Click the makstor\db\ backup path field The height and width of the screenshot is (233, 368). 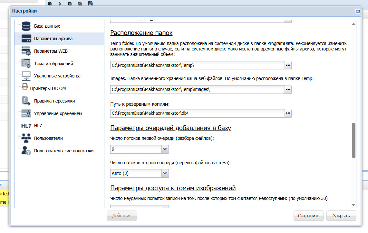pyautogui.click(x=198, y=113)
